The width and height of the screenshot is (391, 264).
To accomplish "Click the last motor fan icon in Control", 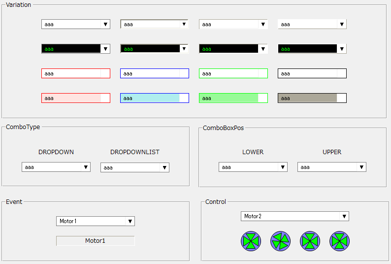I will point(339,241).
